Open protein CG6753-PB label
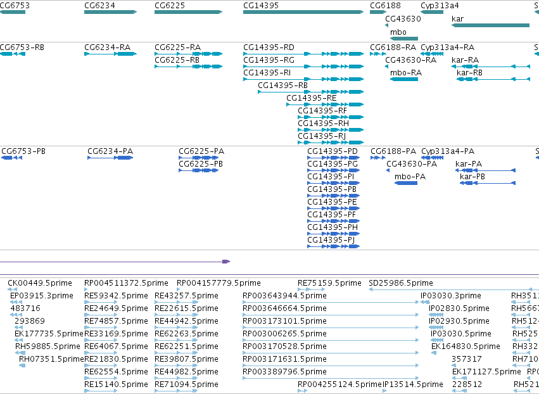 [x=23, y=151]
